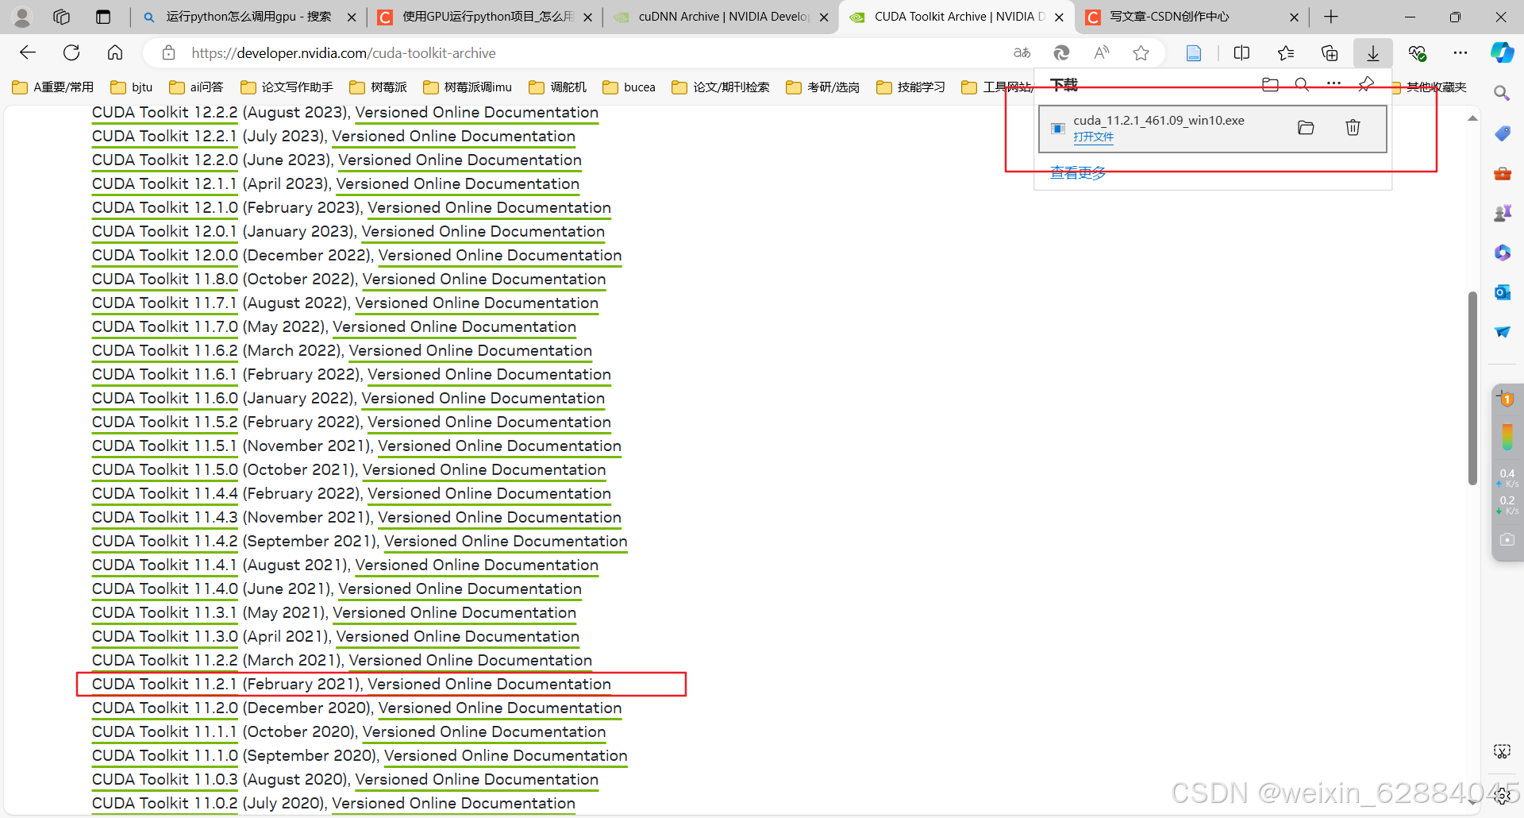This screenshot has height=818, width=1524.
Task: Search downloads with magnifier icon
Action: click(1302, 84)
